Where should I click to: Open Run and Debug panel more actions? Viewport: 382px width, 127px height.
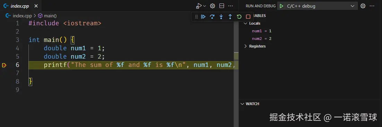pyautogui.click(x=372, y=6)
